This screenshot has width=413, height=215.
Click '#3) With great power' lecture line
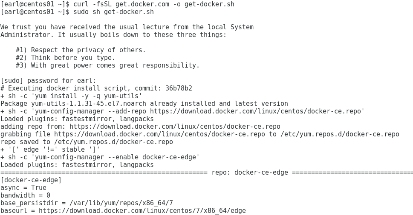(x=108, y=65)
